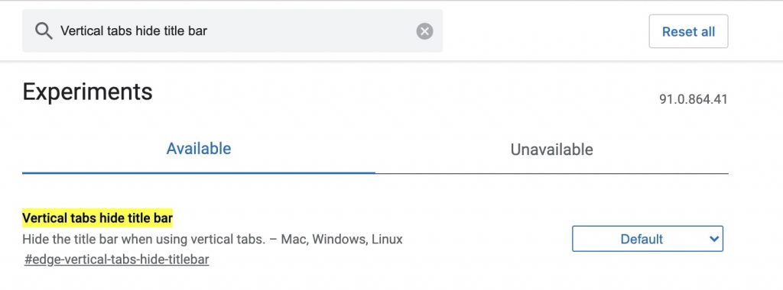This screenshot has height=290, width=783.
Task: Switch to the Unavailable tab
Action: tap(552, 150)
